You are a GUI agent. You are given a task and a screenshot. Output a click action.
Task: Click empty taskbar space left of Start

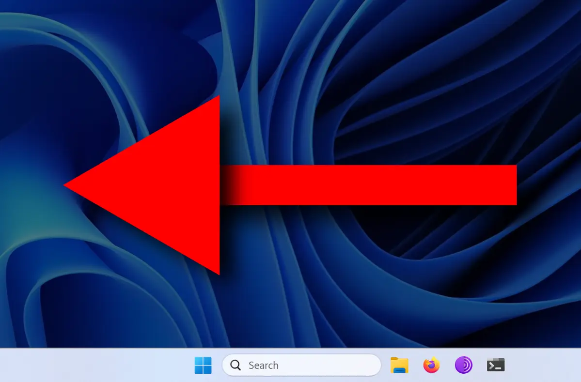pyautogui.click(x=97, y=365)
